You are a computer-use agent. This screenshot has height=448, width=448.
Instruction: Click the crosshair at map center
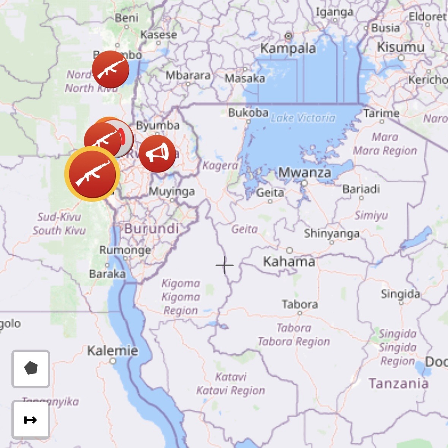click(x=225, y=265)
